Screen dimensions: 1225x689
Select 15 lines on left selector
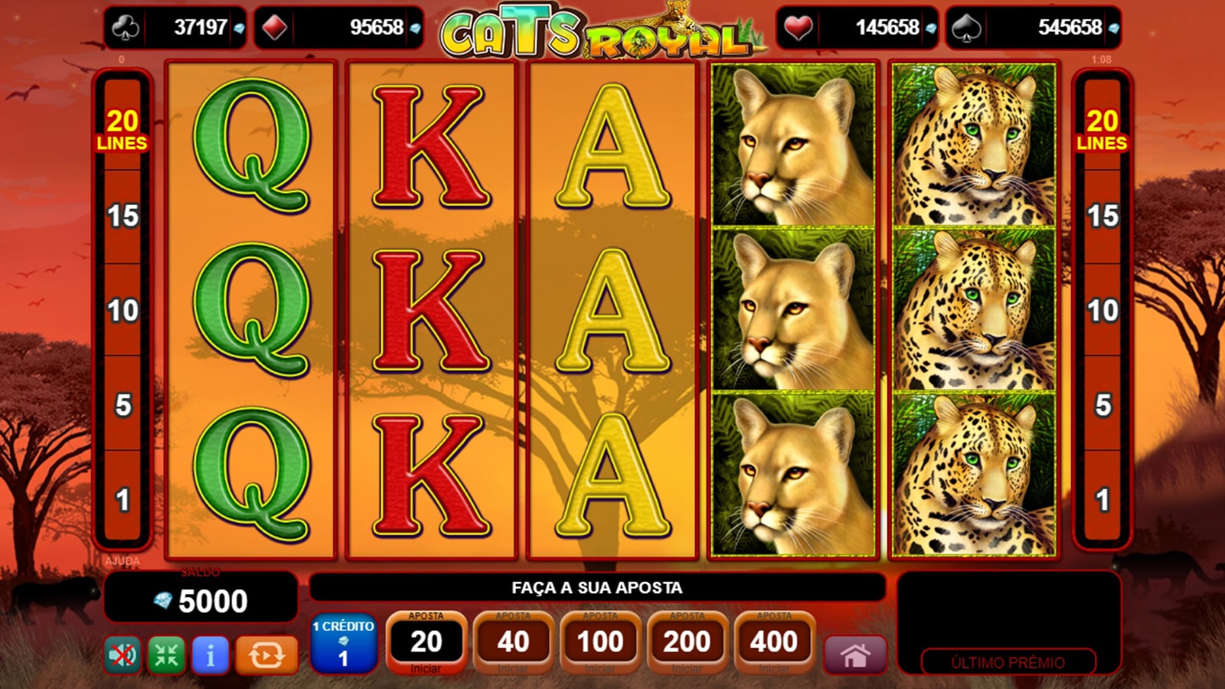click(x=122, y=217)
